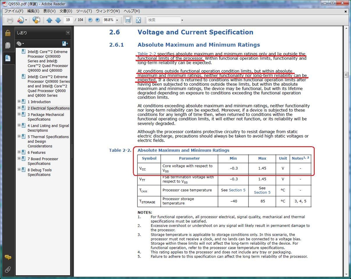Open bookmark options gear menu
The image size is (351, 279).
click(x=20, y=44)
